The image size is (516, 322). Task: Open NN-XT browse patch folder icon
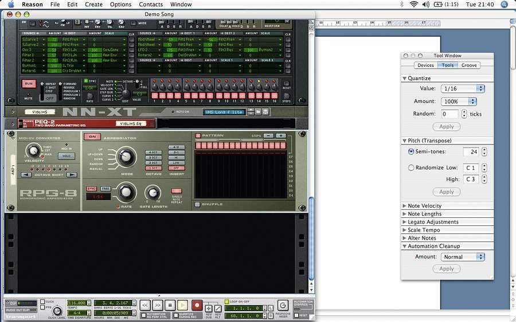(x=259, y=112)
